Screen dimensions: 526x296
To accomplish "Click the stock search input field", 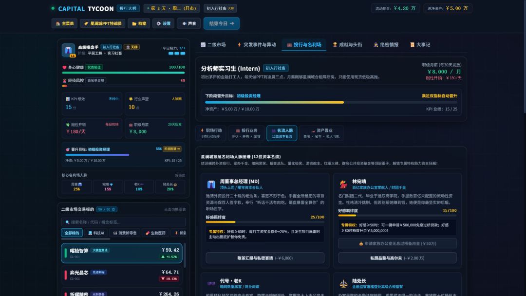I will coord(123,222).
